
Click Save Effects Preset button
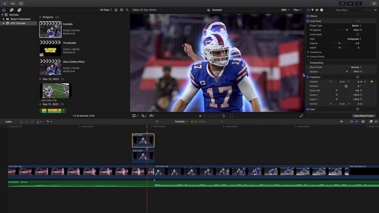[364, 116]
